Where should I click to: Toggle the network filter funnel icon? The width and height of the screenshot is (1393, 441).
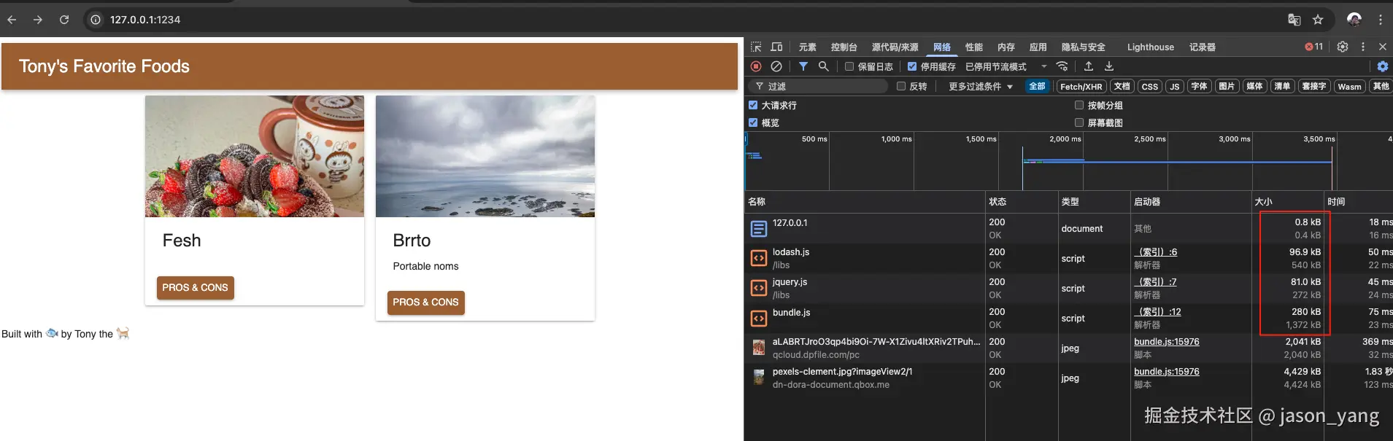click(803, 66)
